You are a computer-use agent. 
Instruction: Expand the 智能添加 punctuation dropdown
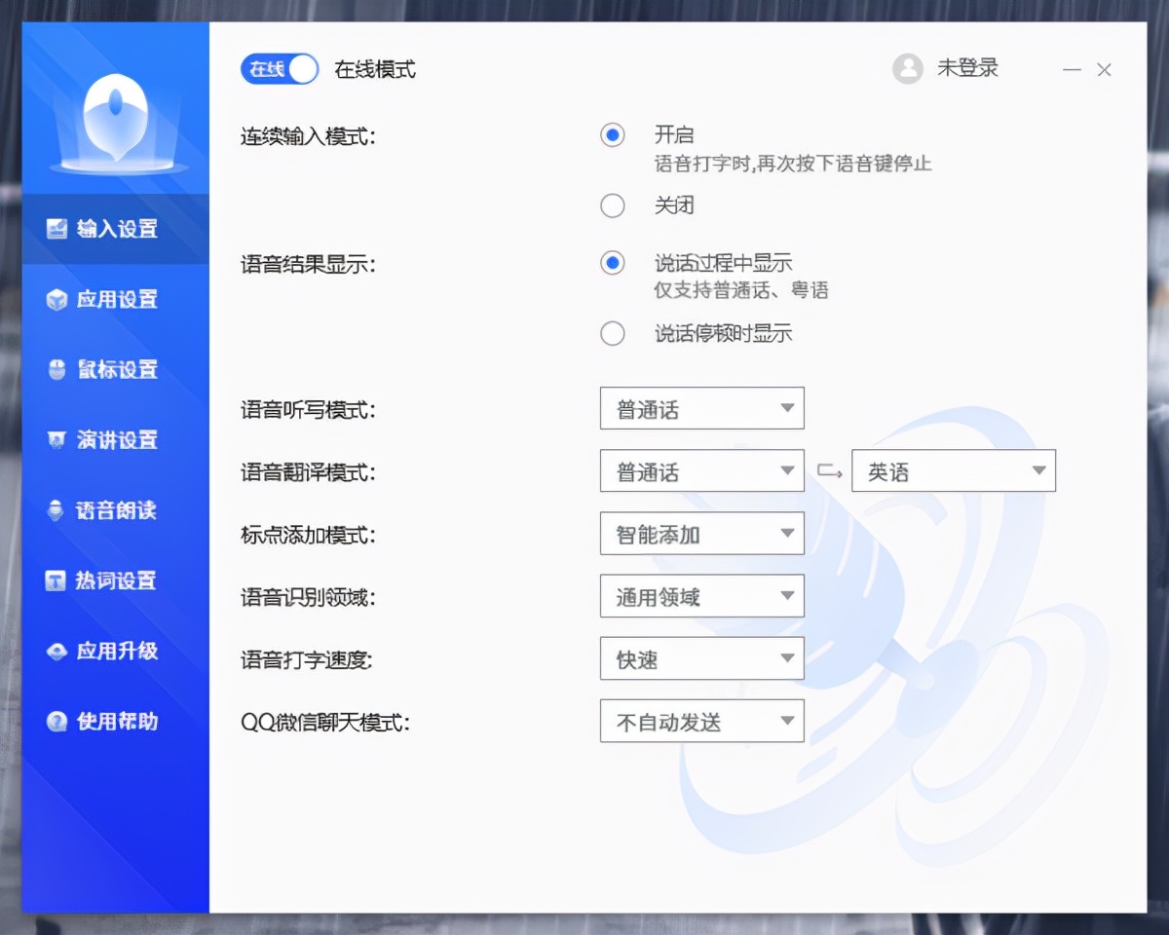(x=702, y=533)
